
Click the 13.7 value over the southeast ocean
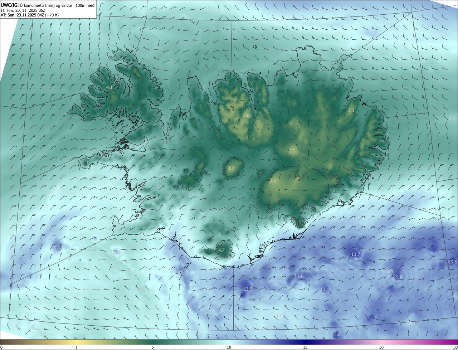pos(356,254)
